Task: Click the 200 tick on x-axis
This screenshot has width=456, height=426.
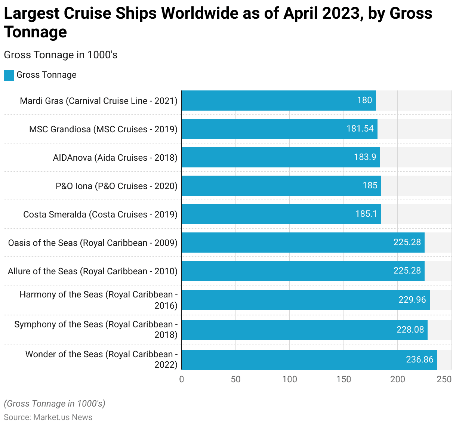Action: [x=397, y=379]
